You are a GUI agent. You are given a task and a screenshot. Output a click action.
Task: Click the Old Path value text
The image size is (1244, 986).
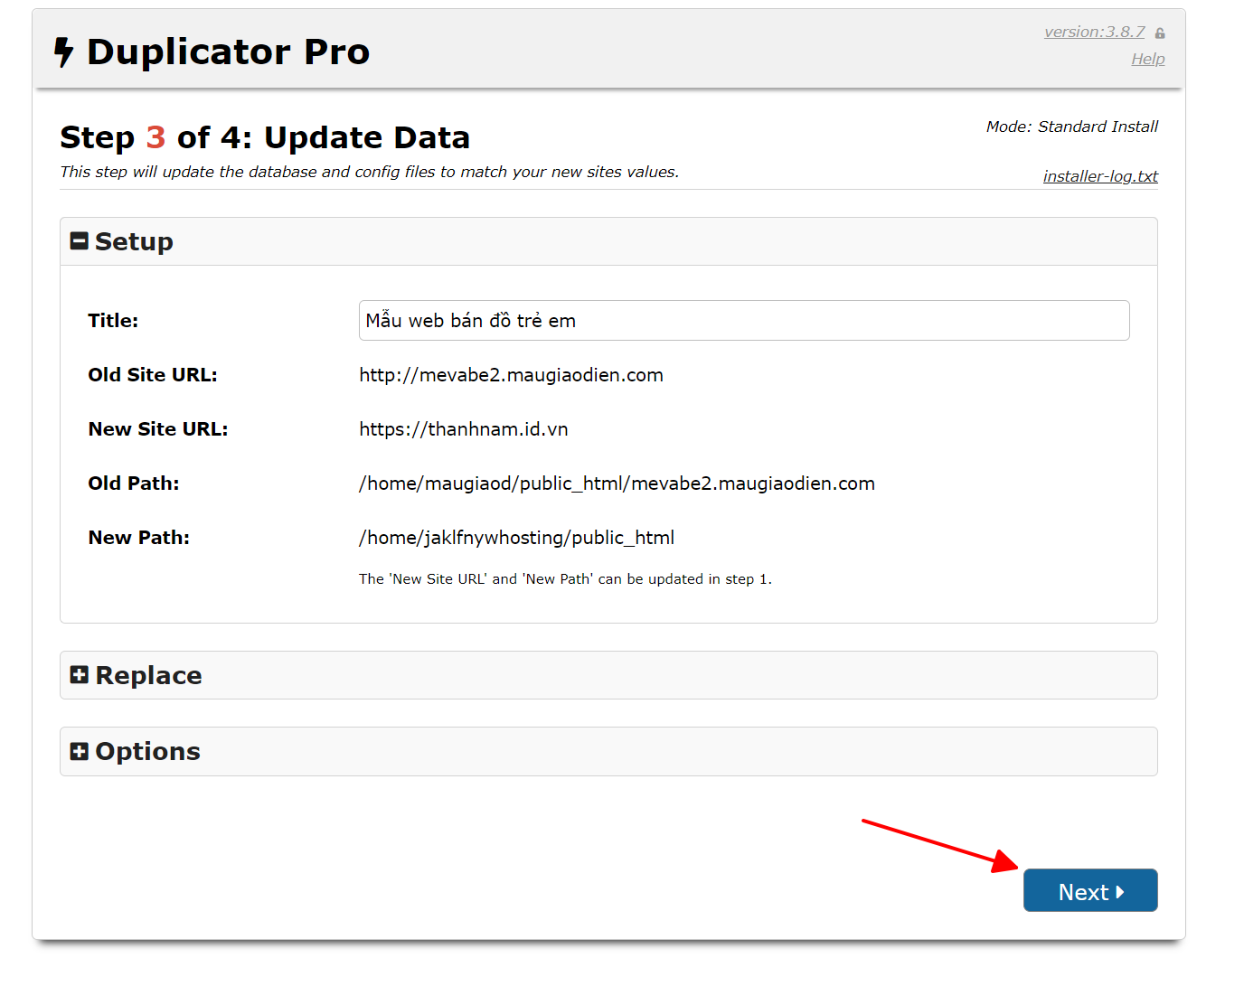[x=617, y=484]
